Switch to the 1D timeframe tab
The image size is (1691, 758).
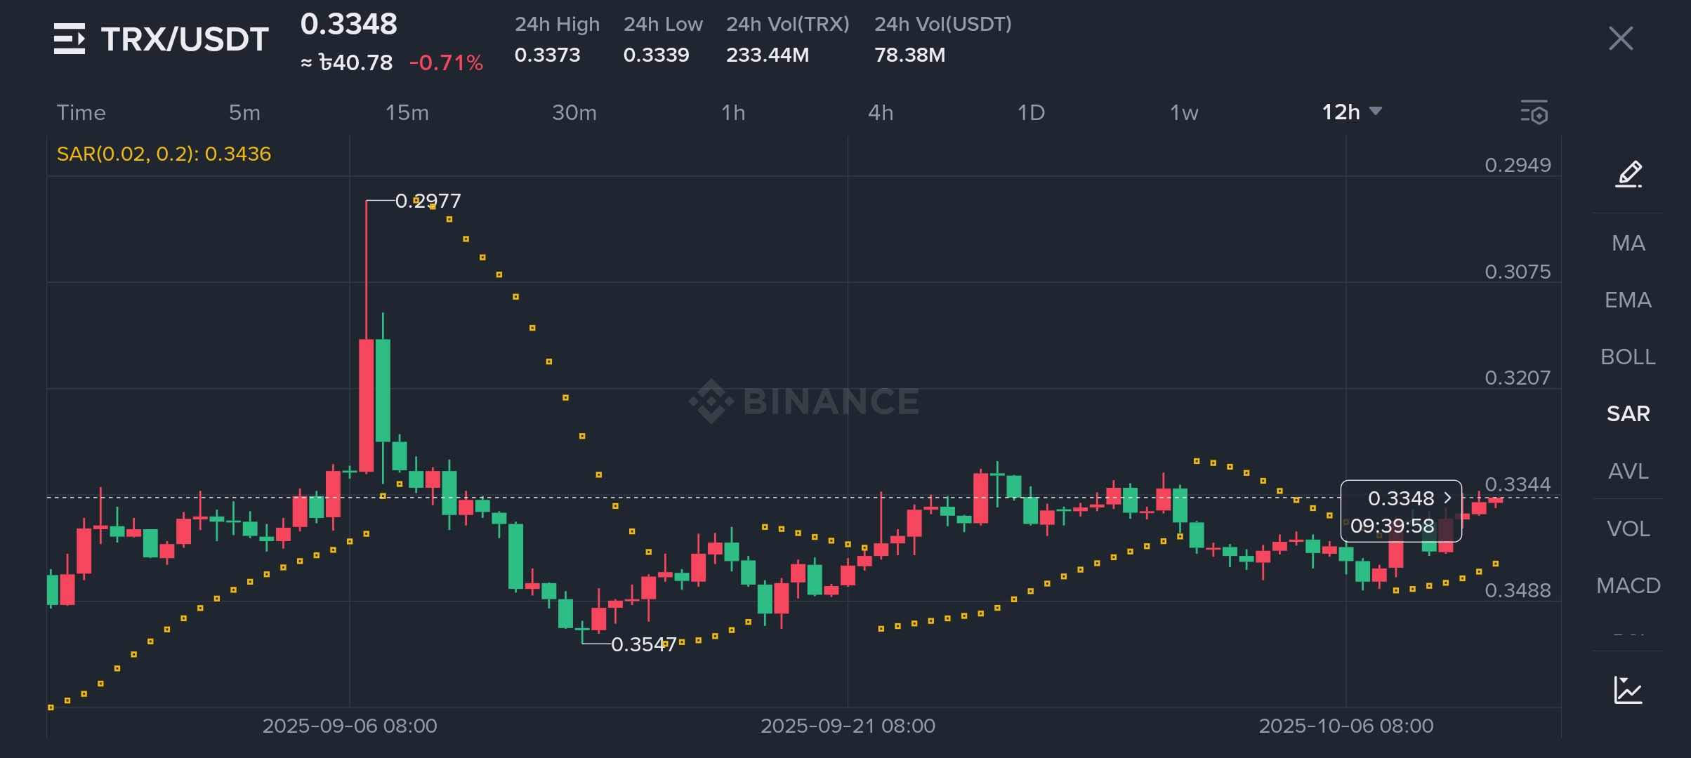click(1031, 112)
